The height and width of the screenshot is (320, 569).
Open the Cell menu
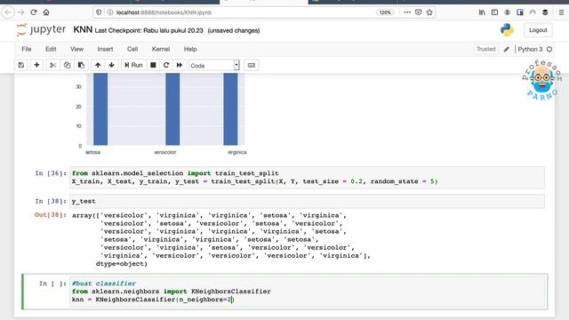(132, 49)
